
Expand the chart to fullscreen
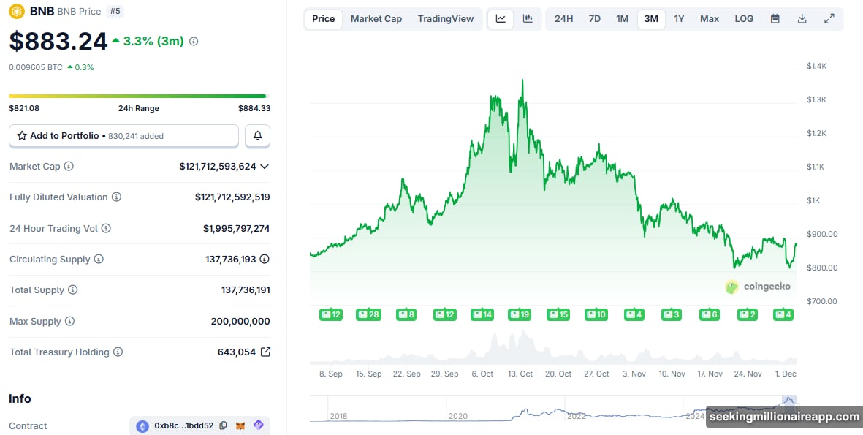coord(829,18)
